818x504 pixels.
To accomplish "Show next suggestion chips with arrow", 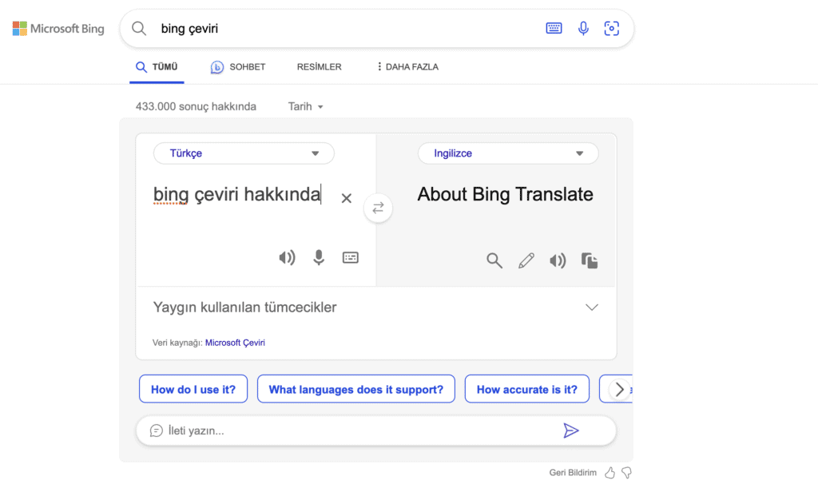I will 619,389.
